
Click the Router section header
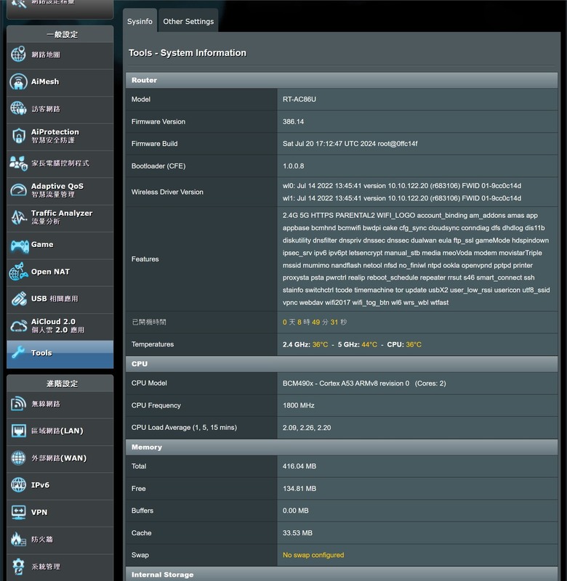[342, 80]
